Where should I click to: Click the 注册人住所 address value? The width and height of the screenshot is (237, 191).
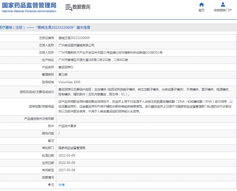pos(110,52)
